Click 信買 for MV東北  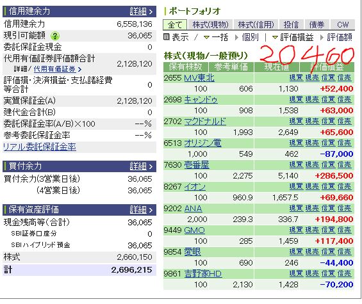tap(328, 77)
